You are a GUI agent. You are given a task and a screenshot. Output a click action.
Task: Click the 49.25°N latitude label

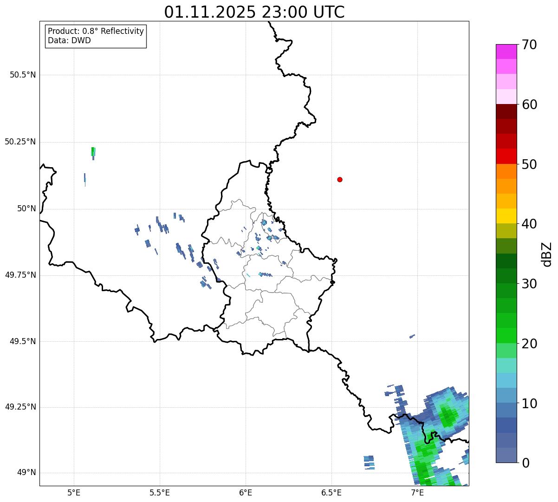[x=20, y=407]
